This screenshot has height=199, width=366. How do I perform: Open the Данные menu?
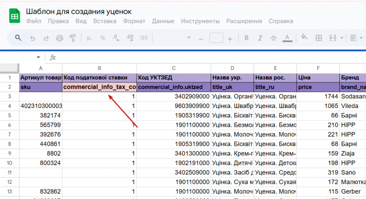click(163, 21)
